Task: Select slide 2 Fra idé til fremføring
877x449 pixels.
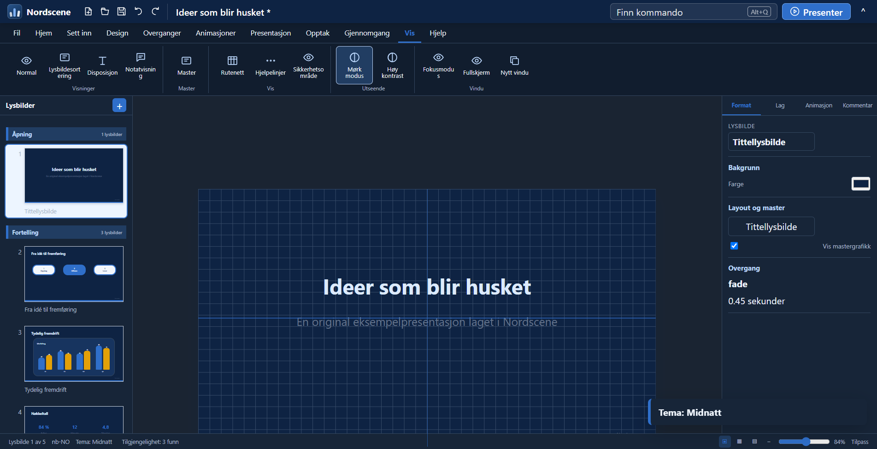Action: 74,274
